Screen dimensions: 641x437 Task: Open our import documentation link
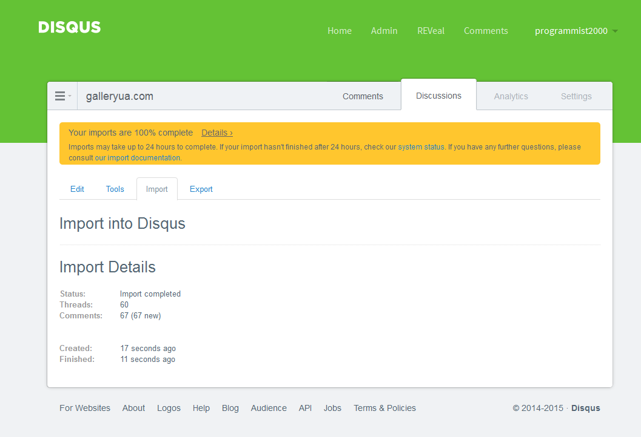point(138,158)
